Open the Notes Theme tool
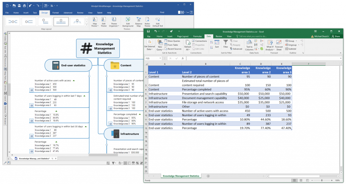Screen dimensions: 346x184 click(x=147, y=22)
